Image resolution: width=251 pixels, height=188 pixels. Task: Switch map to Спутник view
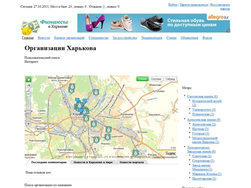tap(156, 79)
